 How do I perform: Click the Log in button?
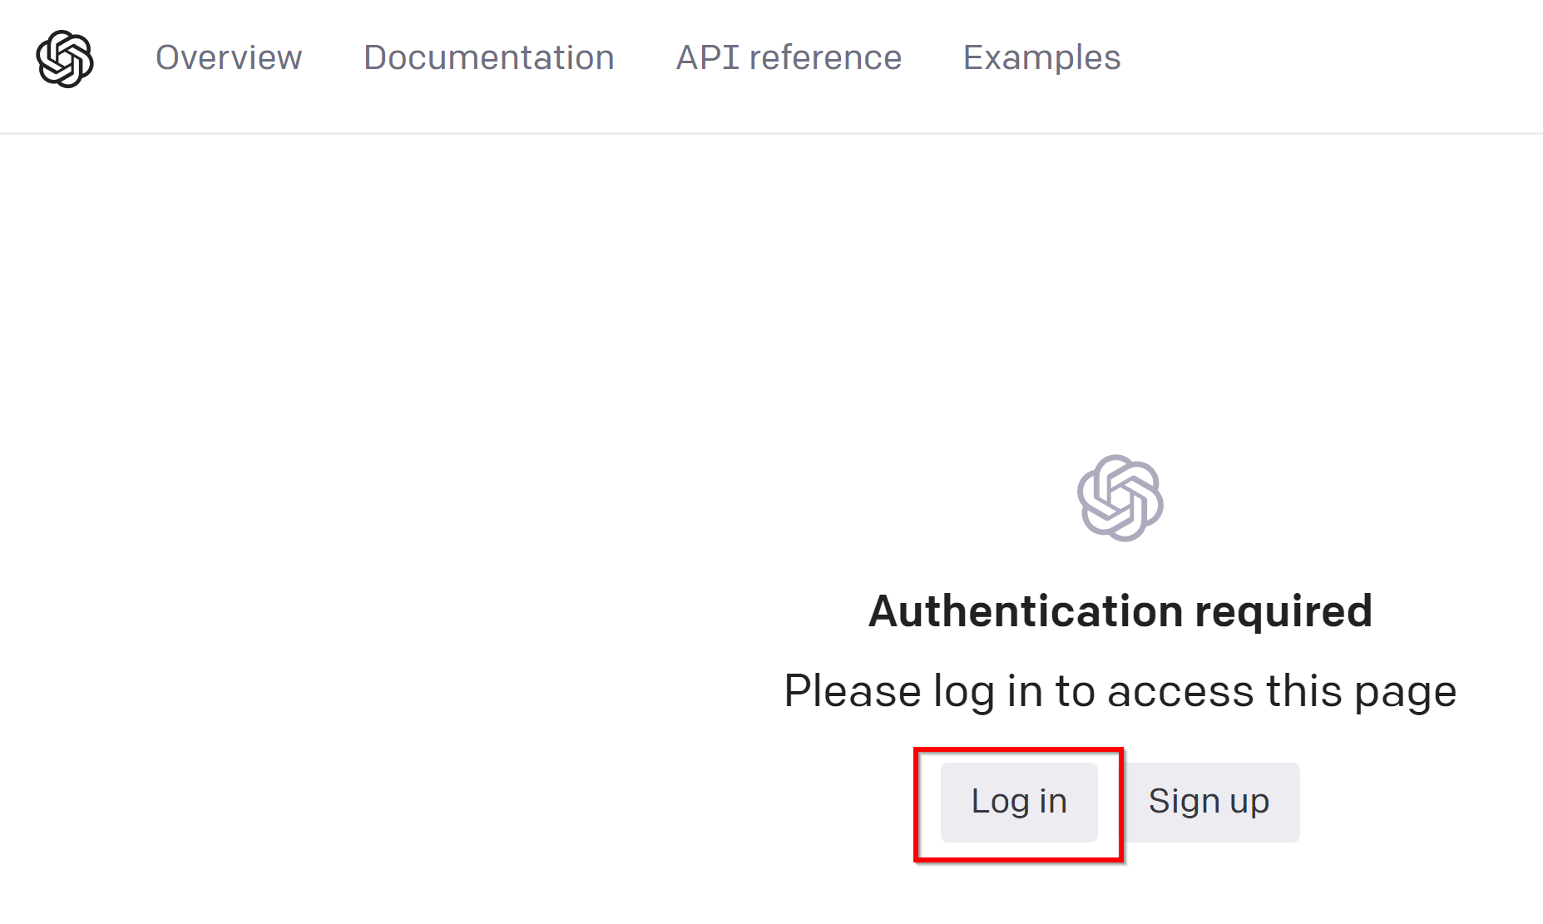(x=1019, y=802)
